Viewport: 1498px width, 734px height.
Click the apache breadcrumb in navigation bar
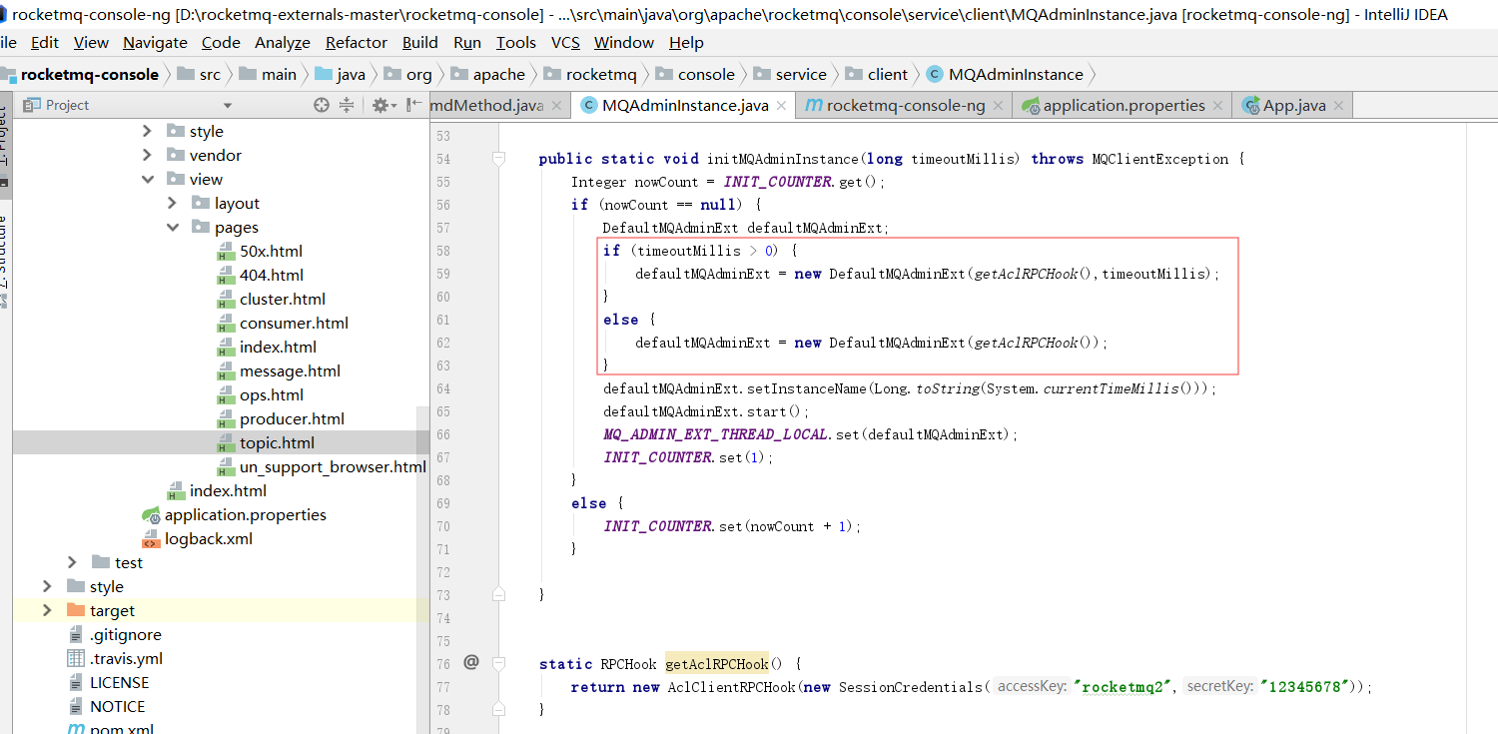pyautogui.click(x=488, y=74)
